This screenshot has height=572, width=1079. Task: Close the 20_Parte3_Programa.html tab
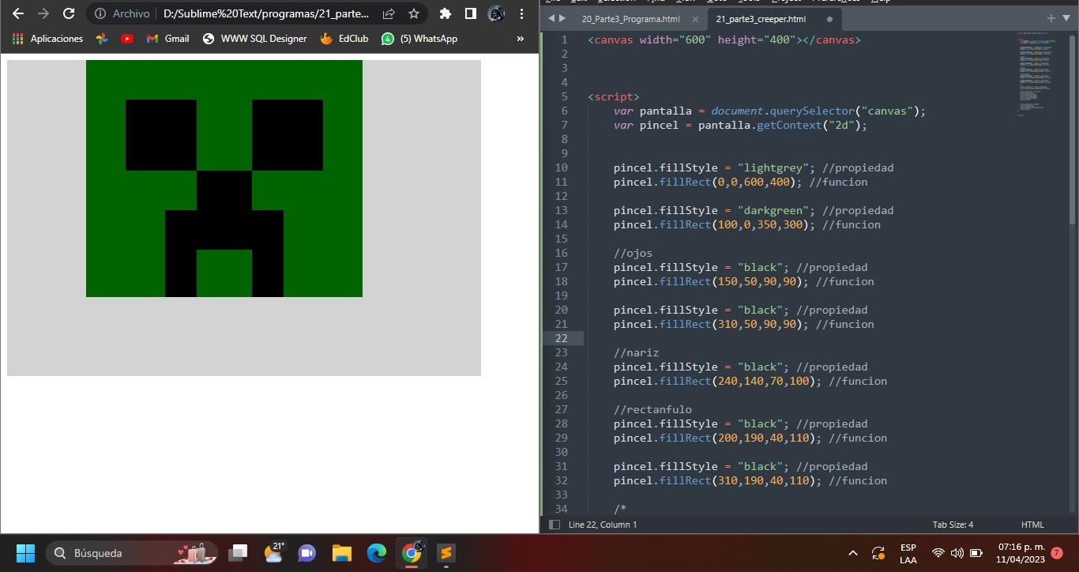(695, 19)
